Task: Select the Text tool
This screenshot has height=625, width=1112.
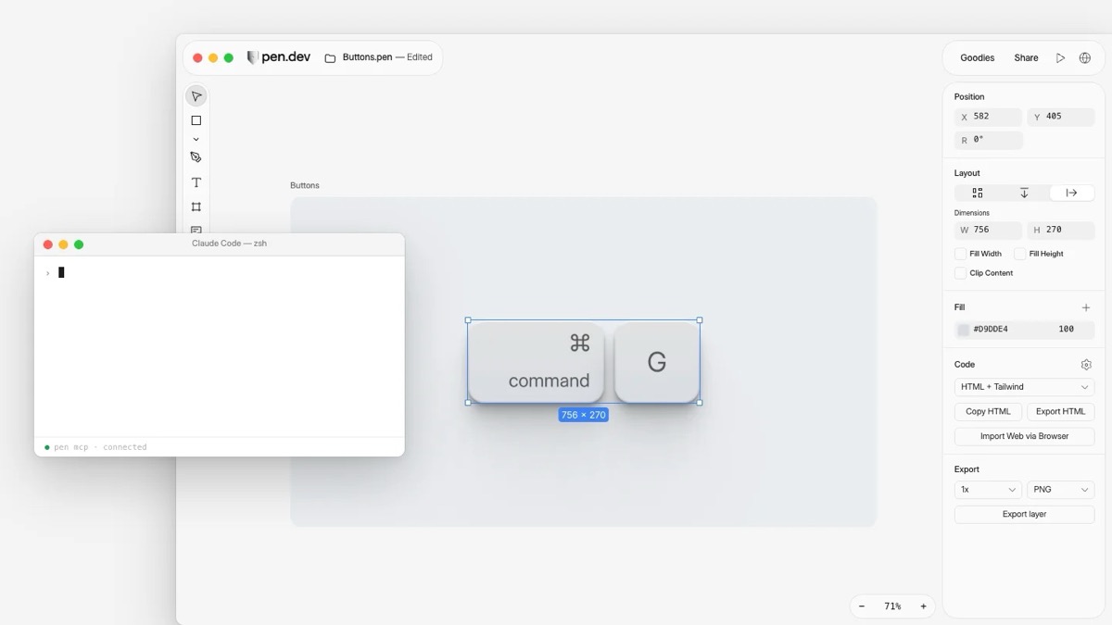Action: point(196,182)
